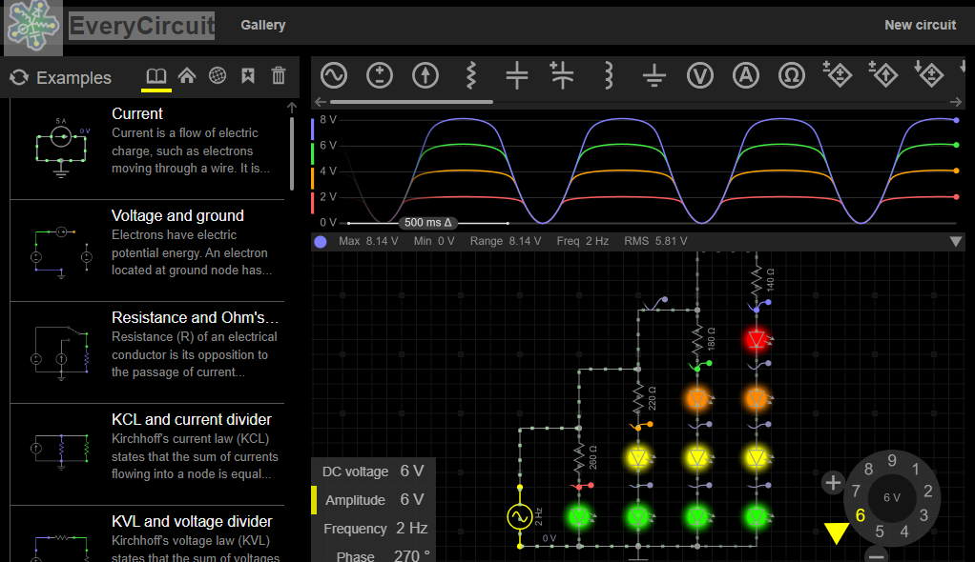Screen dimensions: 975x562
Task: Select the ground component
Action: click(653, 75)
